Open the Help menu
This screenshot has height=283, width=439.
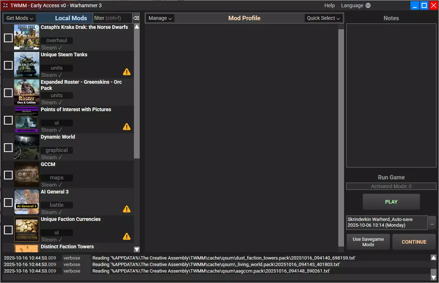pos(329,5)
